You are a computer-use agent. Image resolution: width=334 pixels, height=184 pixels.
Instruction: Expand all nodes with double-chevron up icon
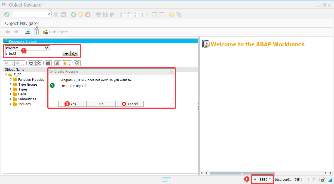(39, 63)
